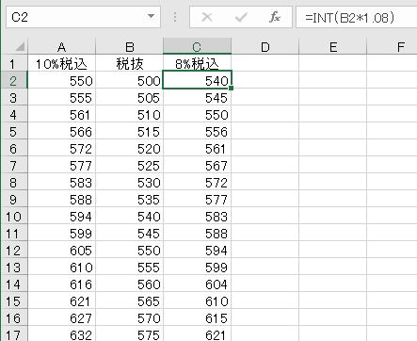The height and width of the screenshot is (341, 417).
Task: Click cell A17 containing 632
Action: pos(61,334)
